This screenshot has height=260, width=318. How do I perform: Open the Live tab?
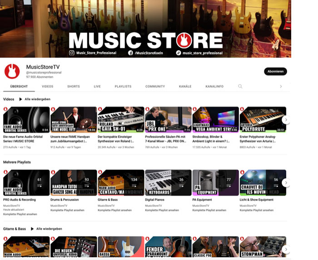click(97, 86)
